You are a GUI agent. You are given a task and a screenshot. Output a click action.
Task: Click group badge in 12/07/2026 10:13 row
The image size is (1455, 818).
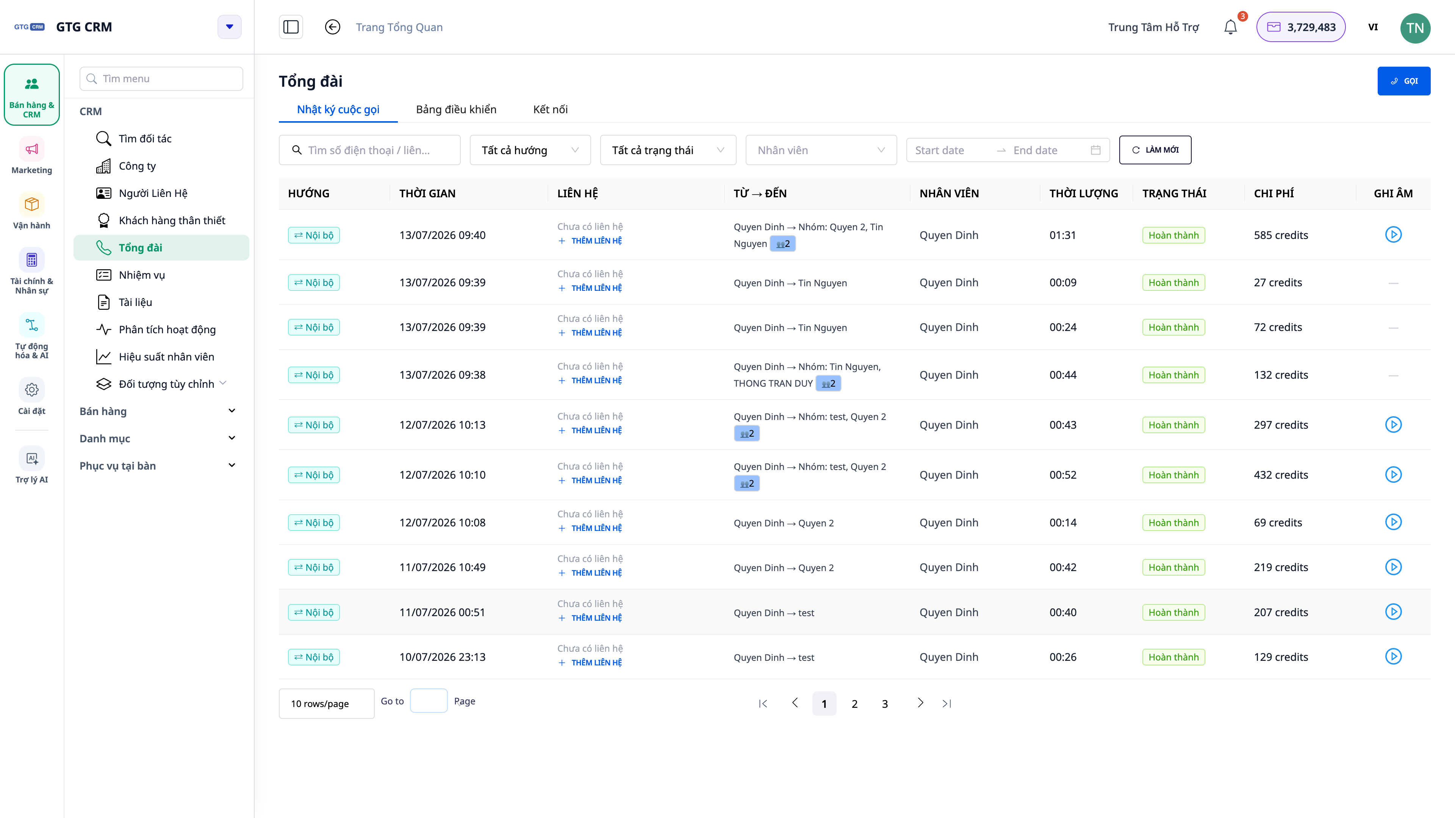pyautogui.click(x=747, y=434)
